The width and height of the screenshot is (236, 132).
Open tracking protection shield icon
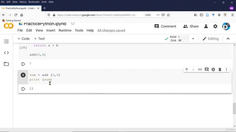click(49, 15)
